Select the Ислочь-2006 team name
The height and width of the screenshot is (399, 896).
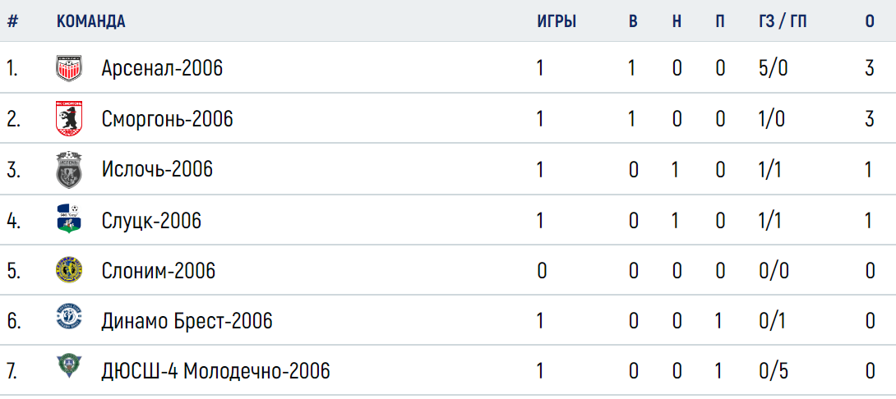(157, 169)
